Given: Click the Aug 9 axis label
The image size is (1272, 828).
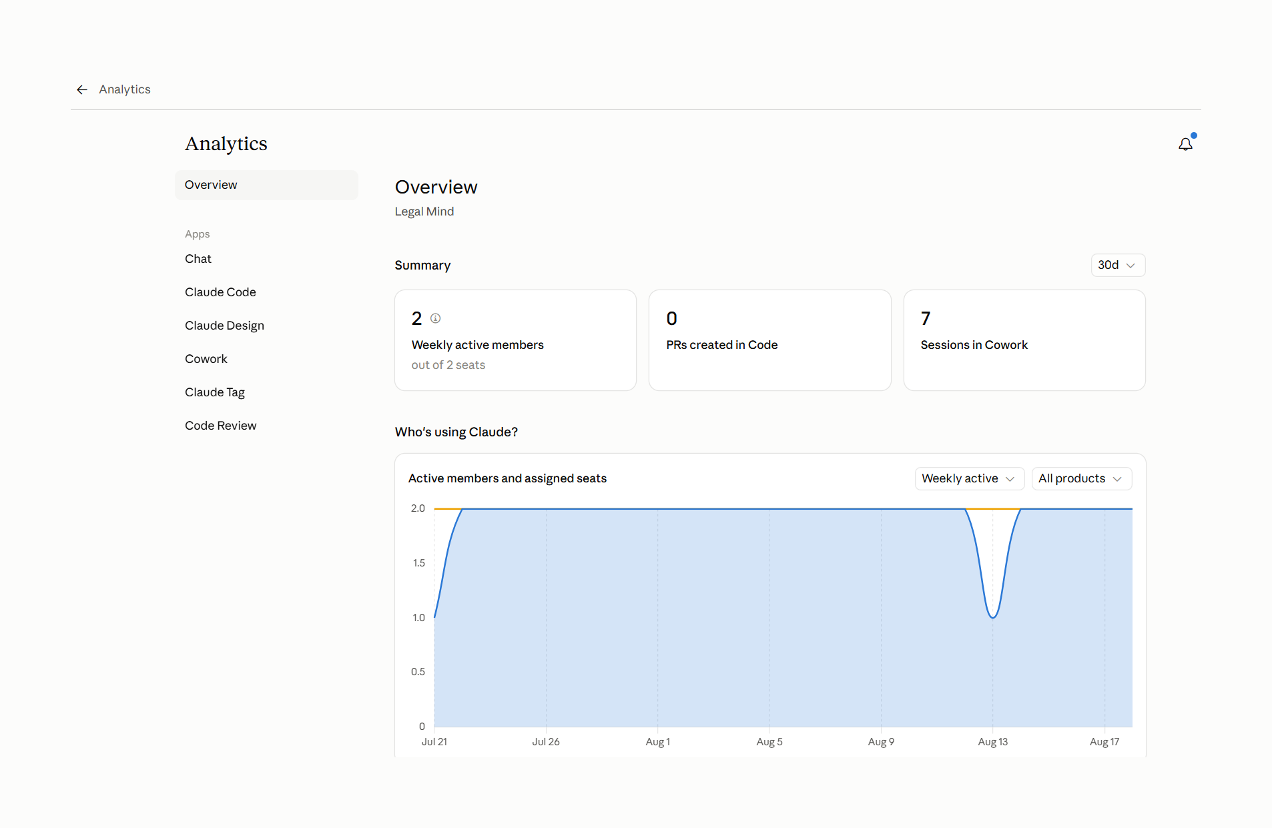Looking at the screenshot, I should pyautogui.click(x=881, y=742).
